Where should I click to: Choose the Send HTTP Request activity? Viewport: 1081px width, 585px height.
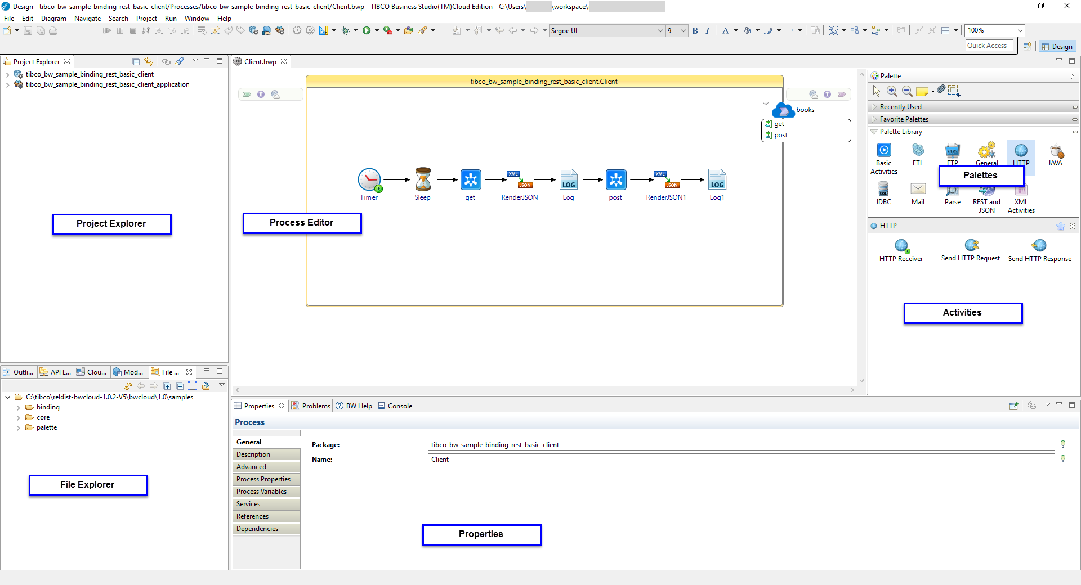[971, 245]
